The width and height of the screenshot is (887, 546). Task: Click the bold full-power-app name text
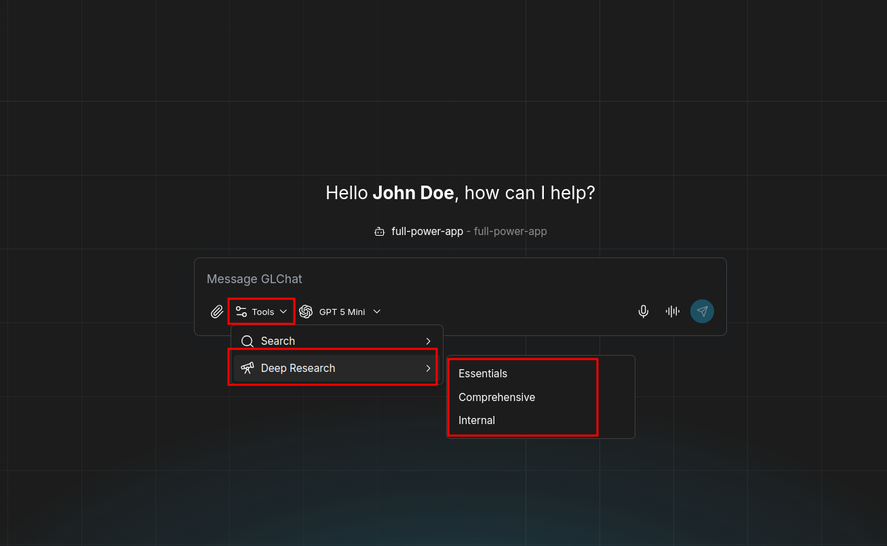coord(427,232)
